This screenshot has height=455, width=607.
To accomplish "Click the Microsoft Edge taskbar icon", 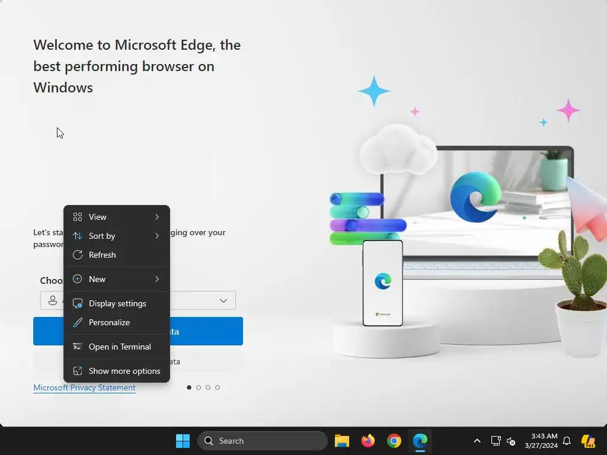I will 420,441.
